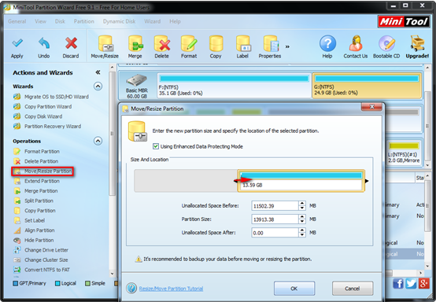Click the Delete partition toolbar icon

(x=162, y=43)
